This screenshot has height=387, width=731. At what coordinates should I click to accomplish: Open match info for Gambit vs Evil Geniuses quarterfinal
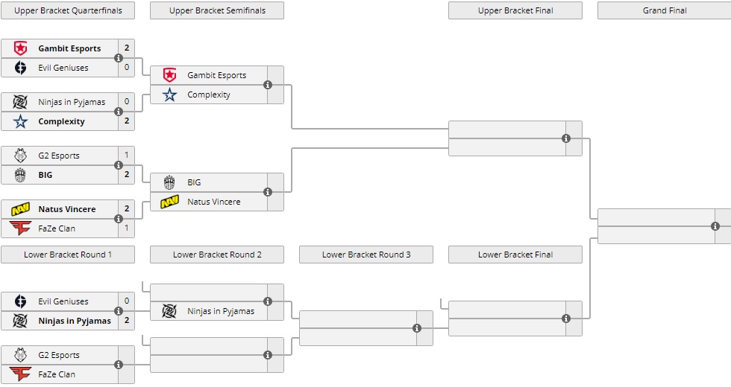pos(119,58)
